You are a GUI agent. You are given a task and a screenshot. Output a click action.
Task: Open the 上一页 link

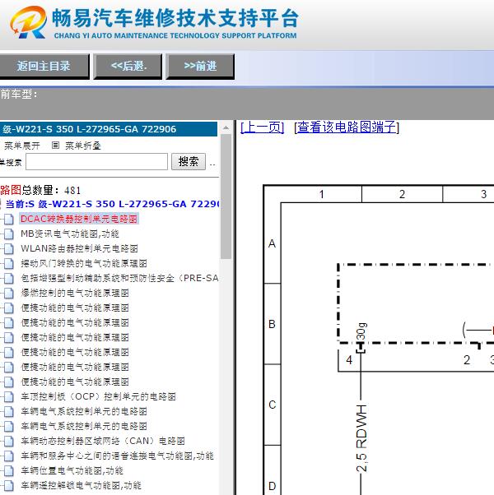click(263, 127)
